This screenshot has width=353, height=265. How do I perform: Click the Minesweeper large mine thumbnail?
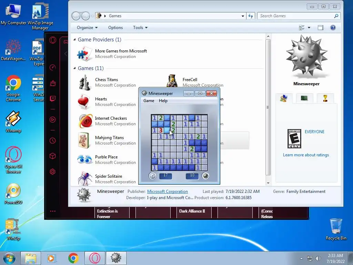306,56
